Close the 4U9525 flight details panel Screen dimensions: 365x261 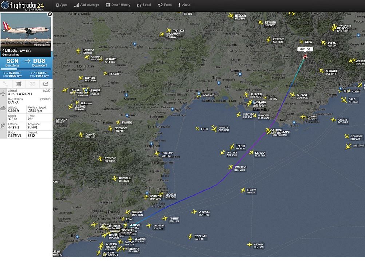click(49, 15)
